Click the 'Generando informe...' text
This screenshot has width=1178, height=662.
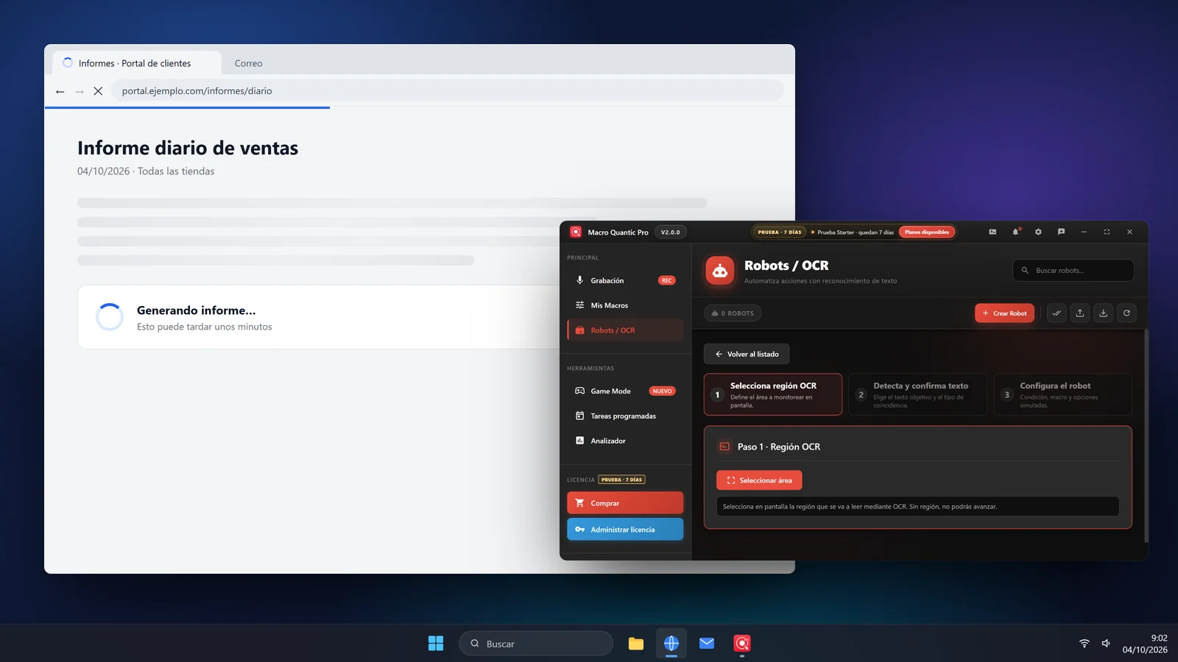197,310
